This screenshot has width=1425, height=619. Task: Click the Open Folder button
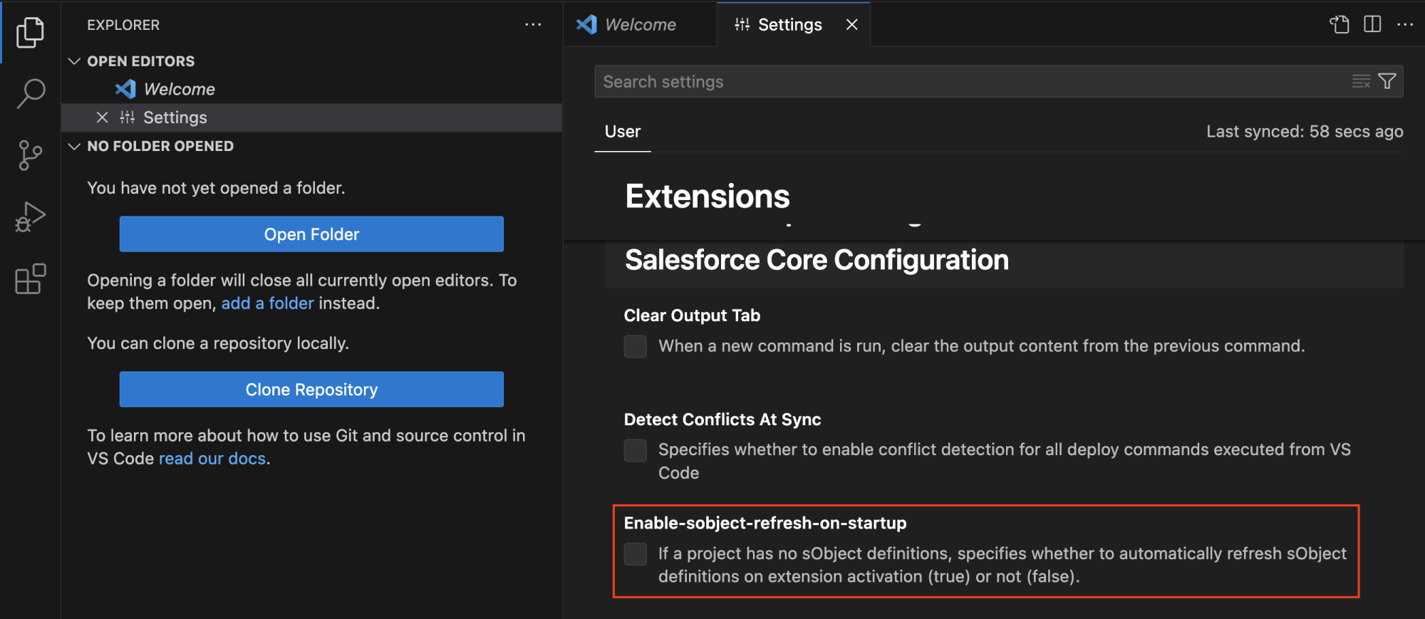(x=311, y=234)
